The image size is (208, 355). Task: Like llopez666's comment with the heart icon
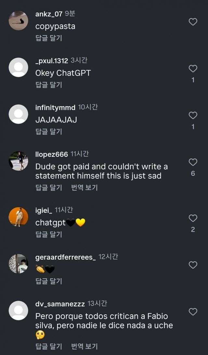(x=193, y=162)
